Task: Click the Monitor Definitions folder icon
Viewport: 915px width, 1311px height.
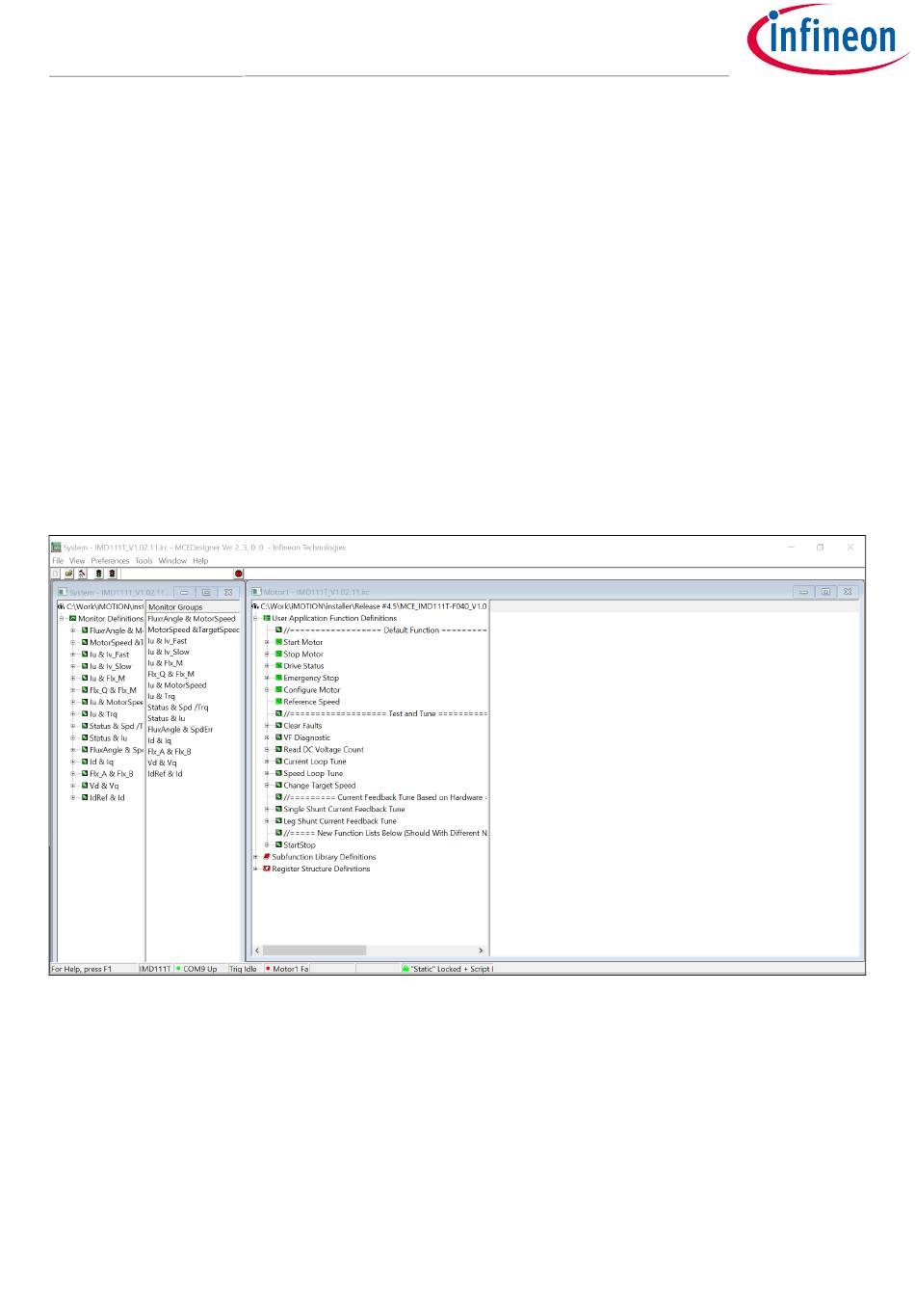Action: tap(73, 618)
